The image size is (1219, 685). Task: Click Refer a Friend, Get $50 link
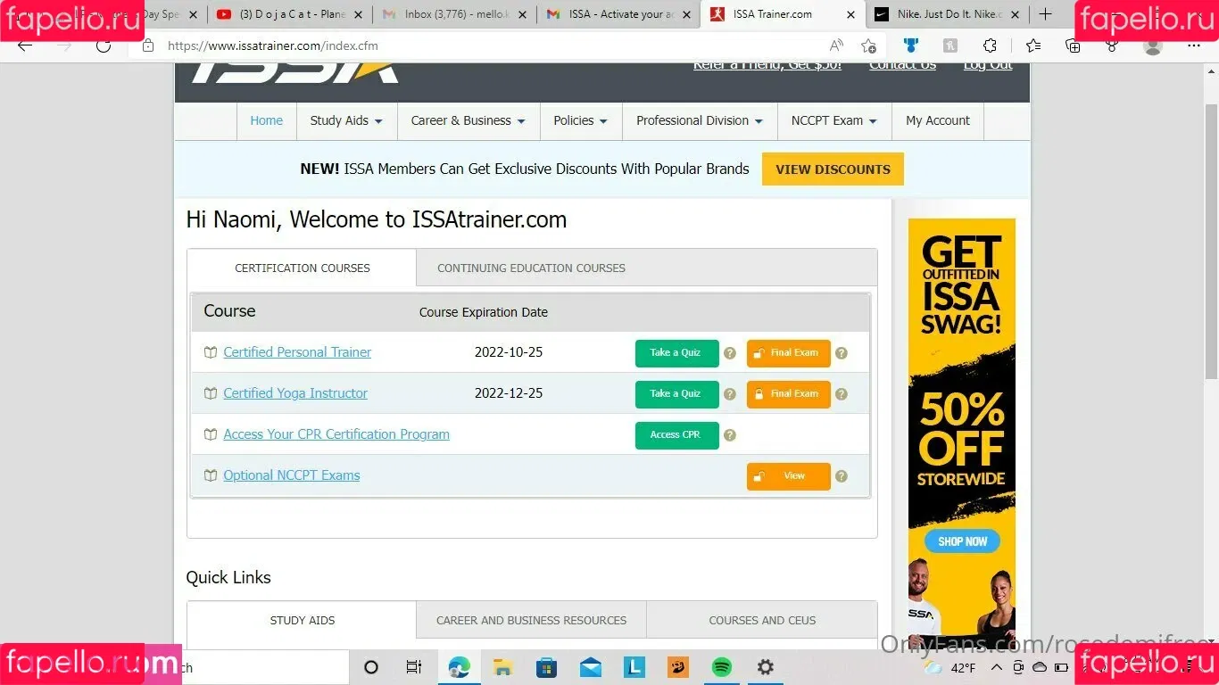pyautogui.click(x=767, y=64)
